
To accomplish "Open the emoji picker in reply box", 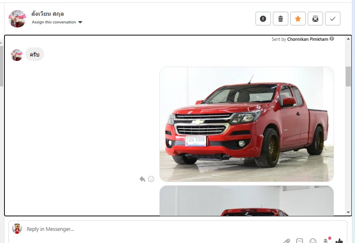I will tap(313, 241).
